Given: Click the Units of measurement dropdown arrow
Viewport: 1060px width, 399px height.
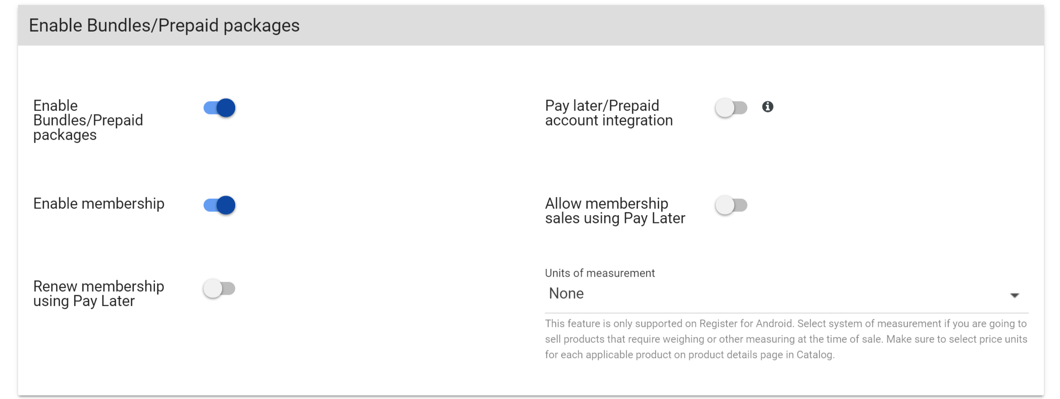Looking at the screenshot, I should pyautogui.click(x=1014, y=295).
